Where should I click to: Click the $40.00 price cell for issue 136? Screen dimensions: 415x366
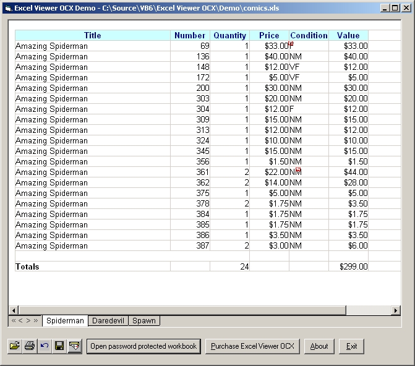tap(269, 56)
